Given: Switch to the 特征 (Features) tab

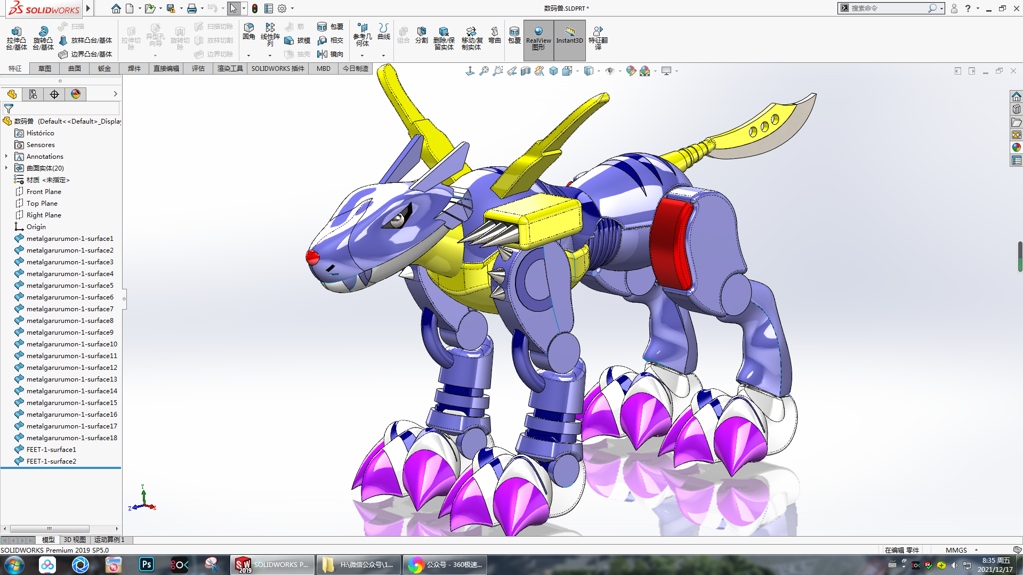Looking at the screenshot, I should point(15,69).
